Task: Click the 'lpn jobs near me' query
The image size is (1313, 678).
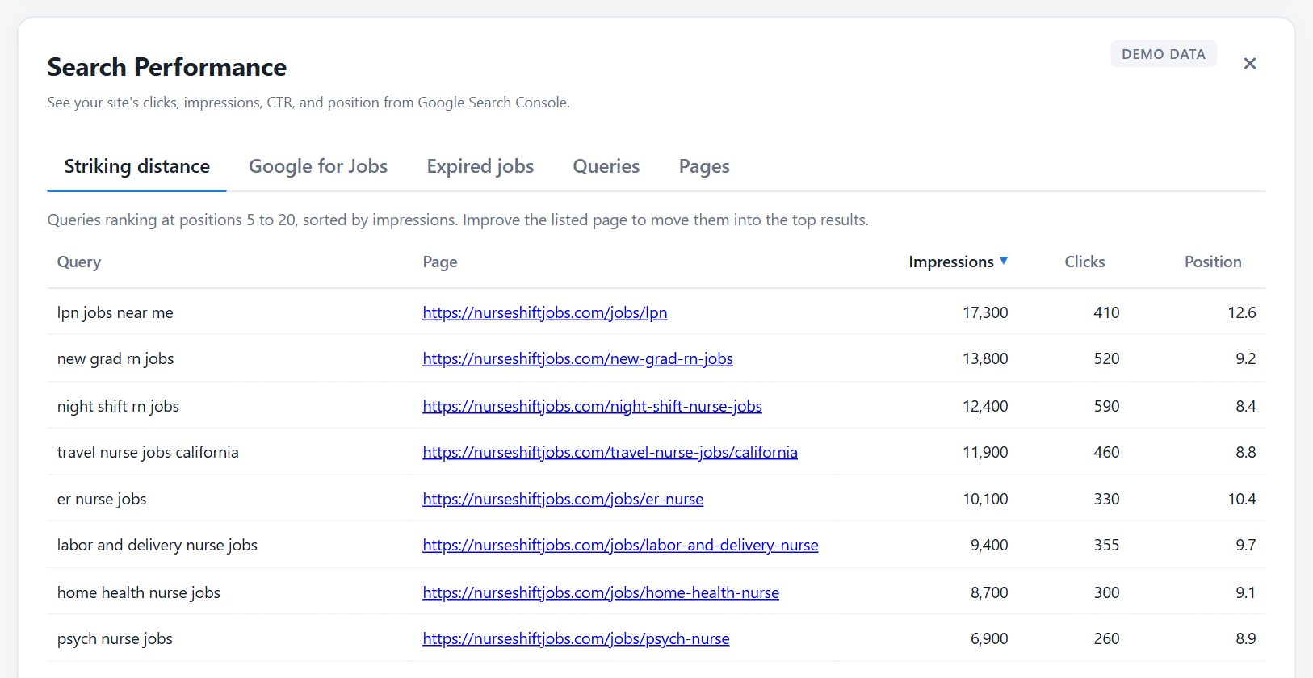Action: (115, 312)
